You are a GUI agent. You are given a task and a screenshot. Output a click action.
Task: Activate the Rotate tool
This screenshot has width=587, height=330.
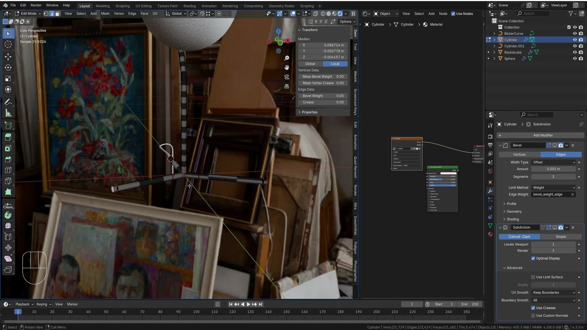coord(8,68)
